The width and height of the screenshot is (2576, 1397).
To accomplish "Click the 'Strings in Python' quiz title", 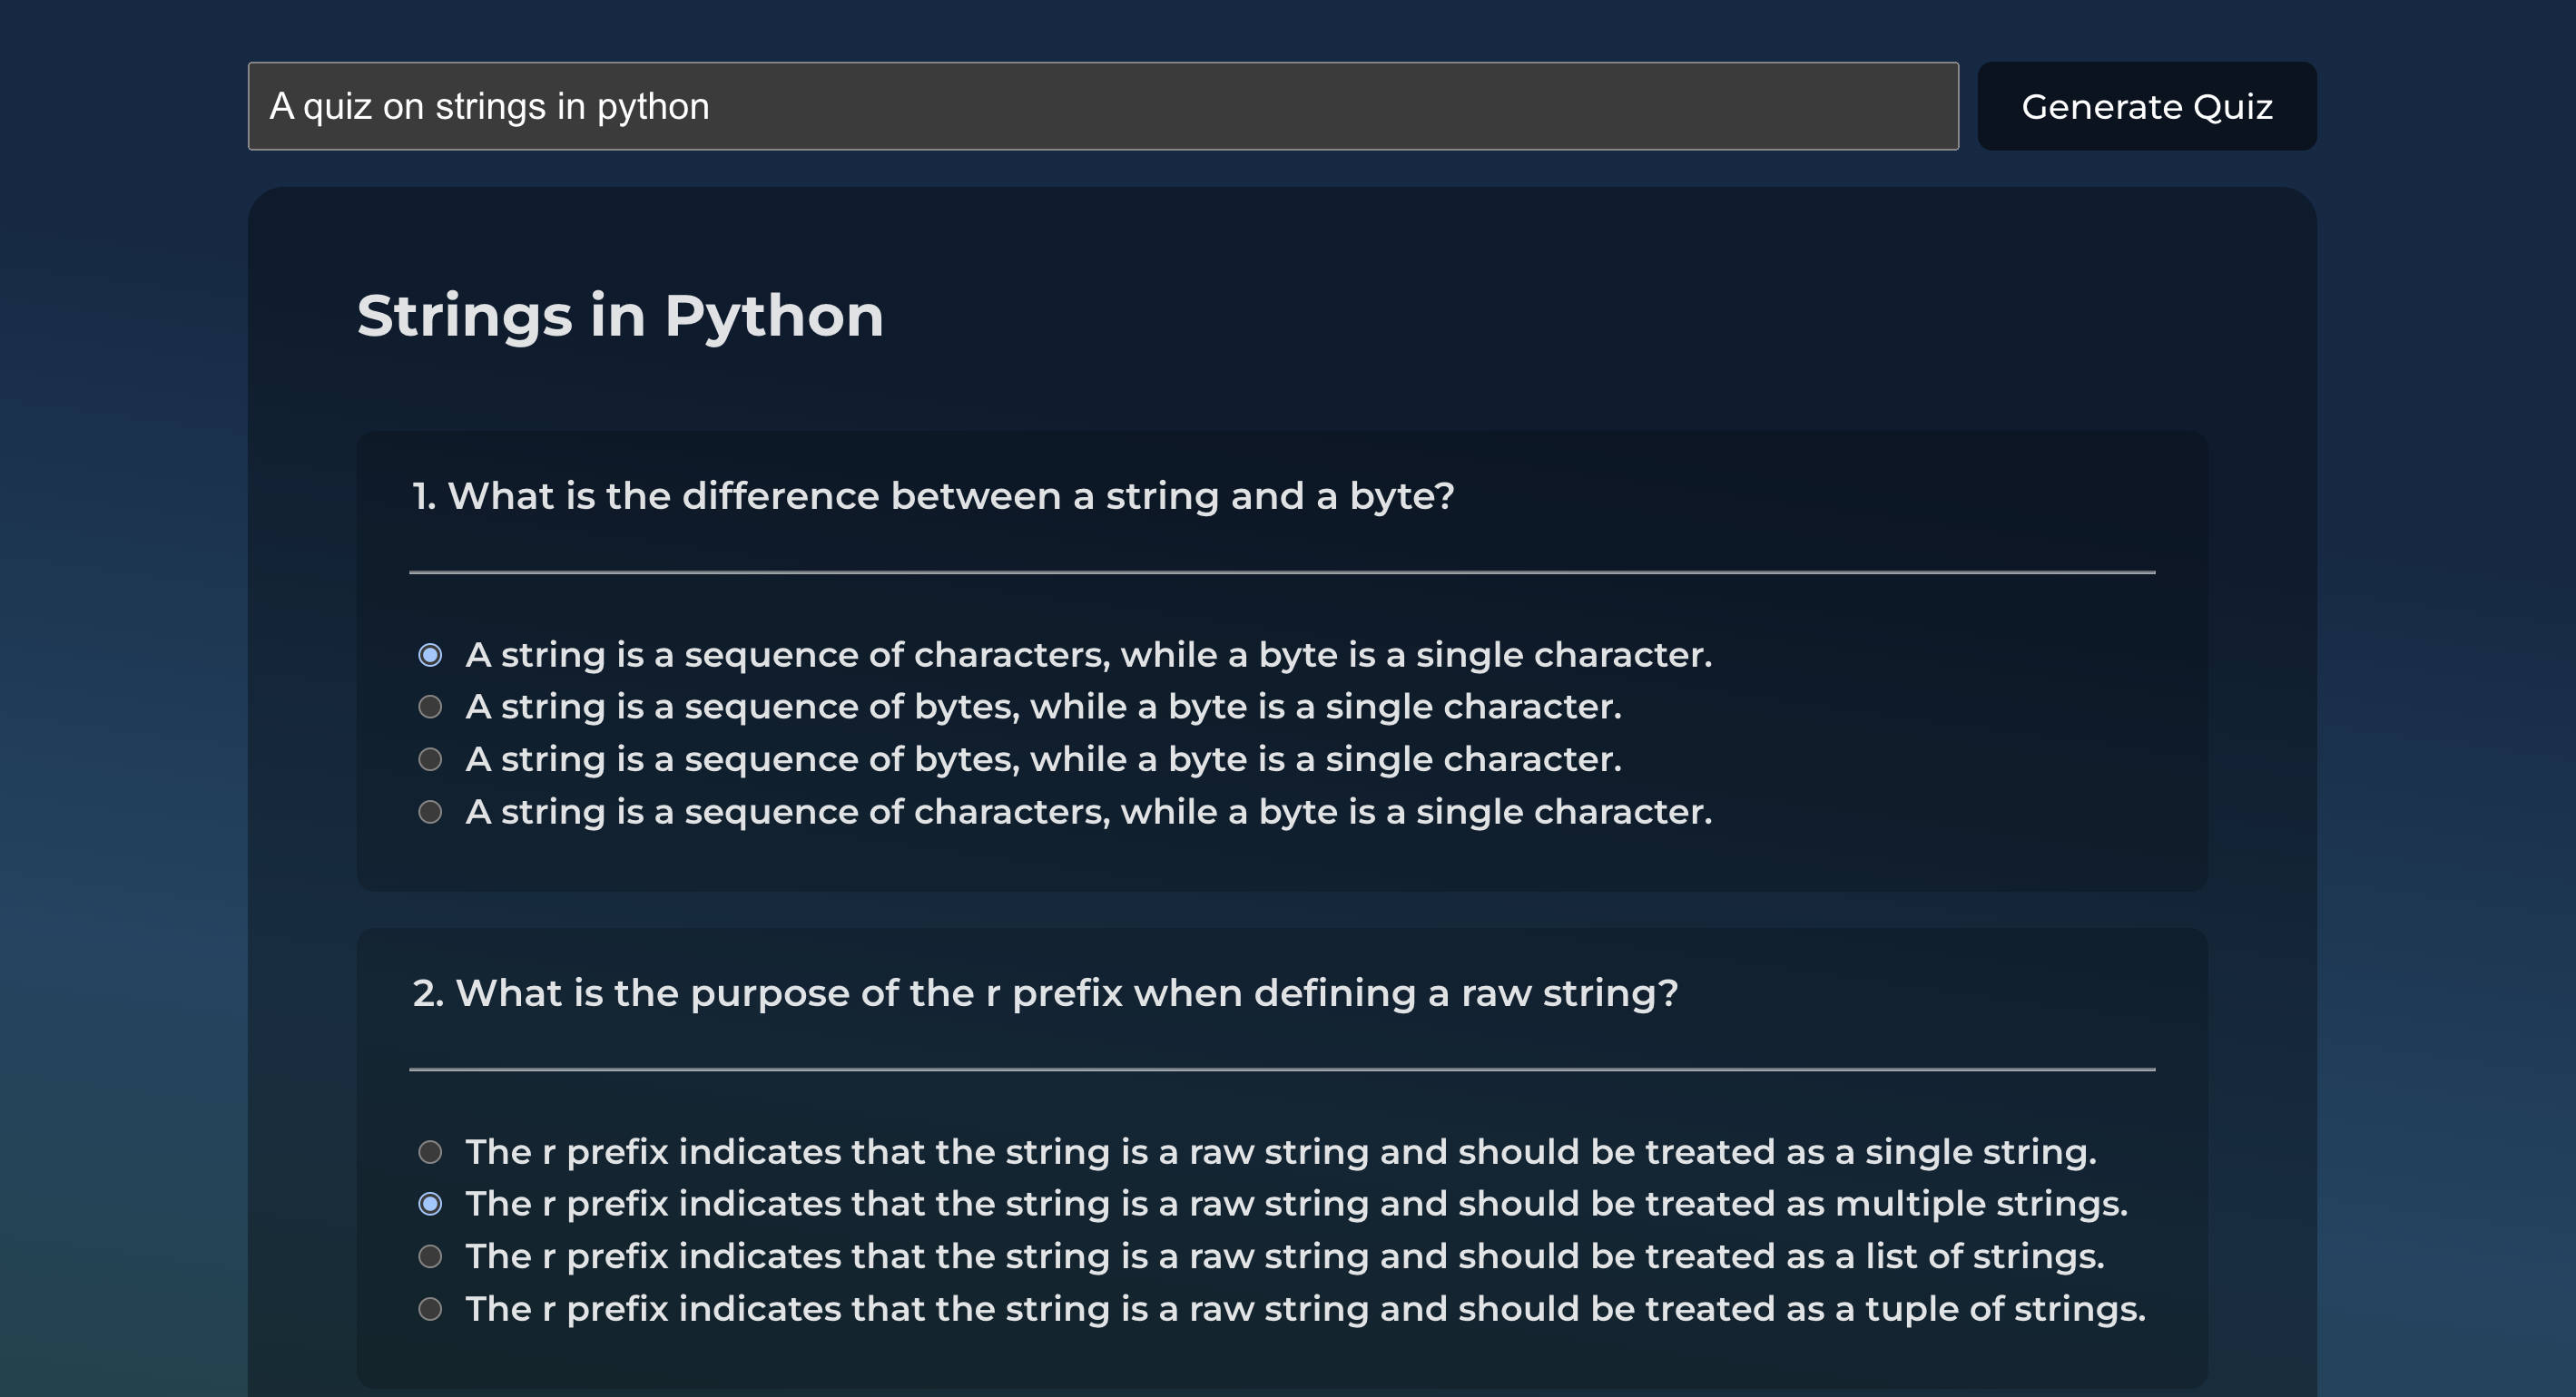I will click(x=620, y=316).
